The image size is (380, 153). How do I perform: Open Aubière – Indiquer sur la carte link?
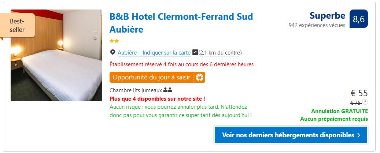coord(154,53)
